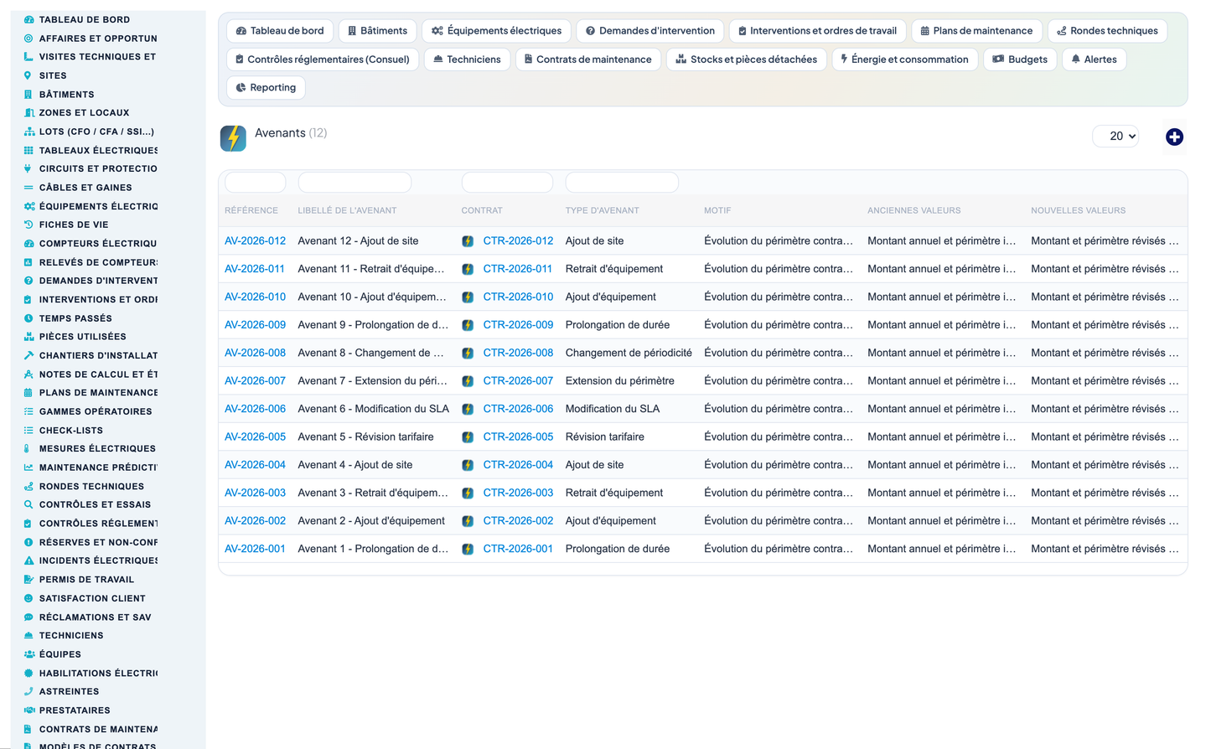Image resolution: width=1211 pixels, height=749 pixels.
Task: Open Pièces utilisées in the sidebar
Action: 82,337
